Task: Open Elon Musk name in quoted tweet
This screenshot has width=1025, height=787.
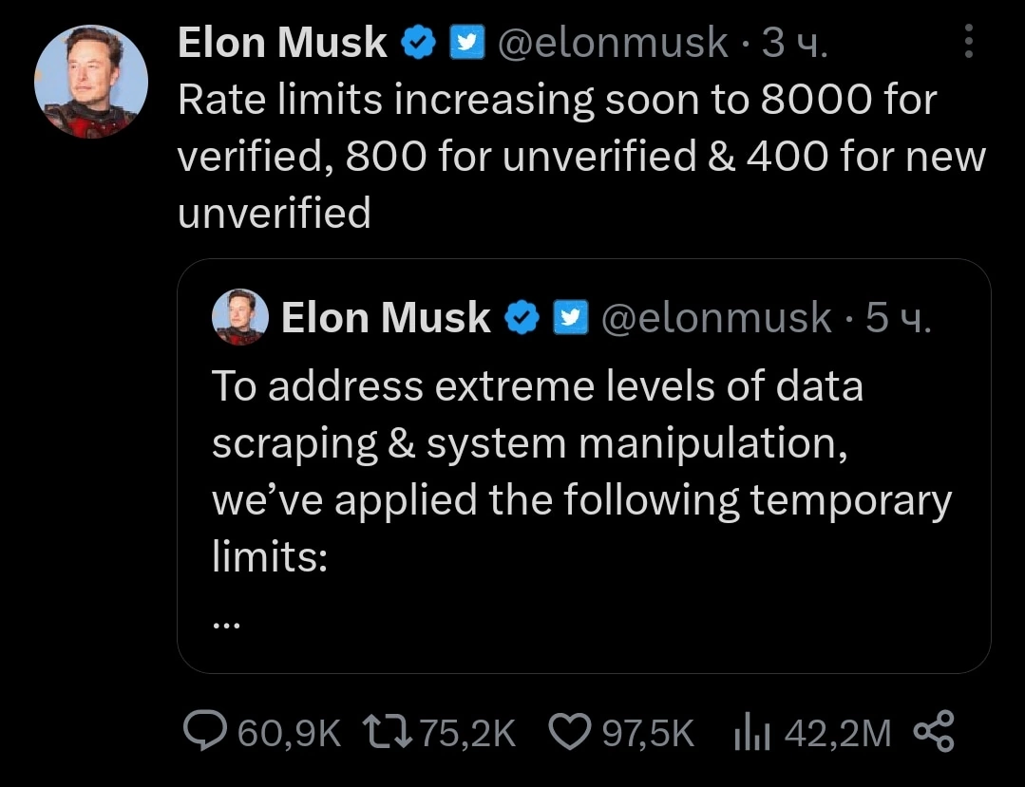Action: point(387,319)
